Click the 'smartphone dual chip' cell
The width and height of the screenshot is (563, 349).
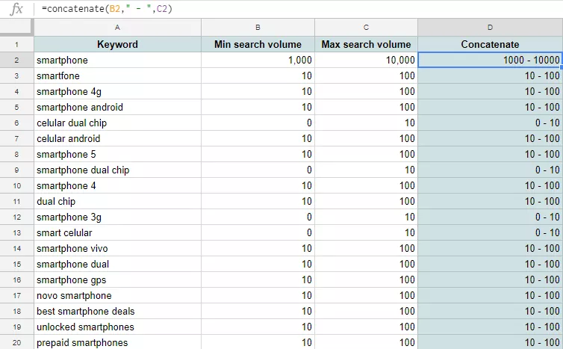pyautogui.click(x=117, y=170)
